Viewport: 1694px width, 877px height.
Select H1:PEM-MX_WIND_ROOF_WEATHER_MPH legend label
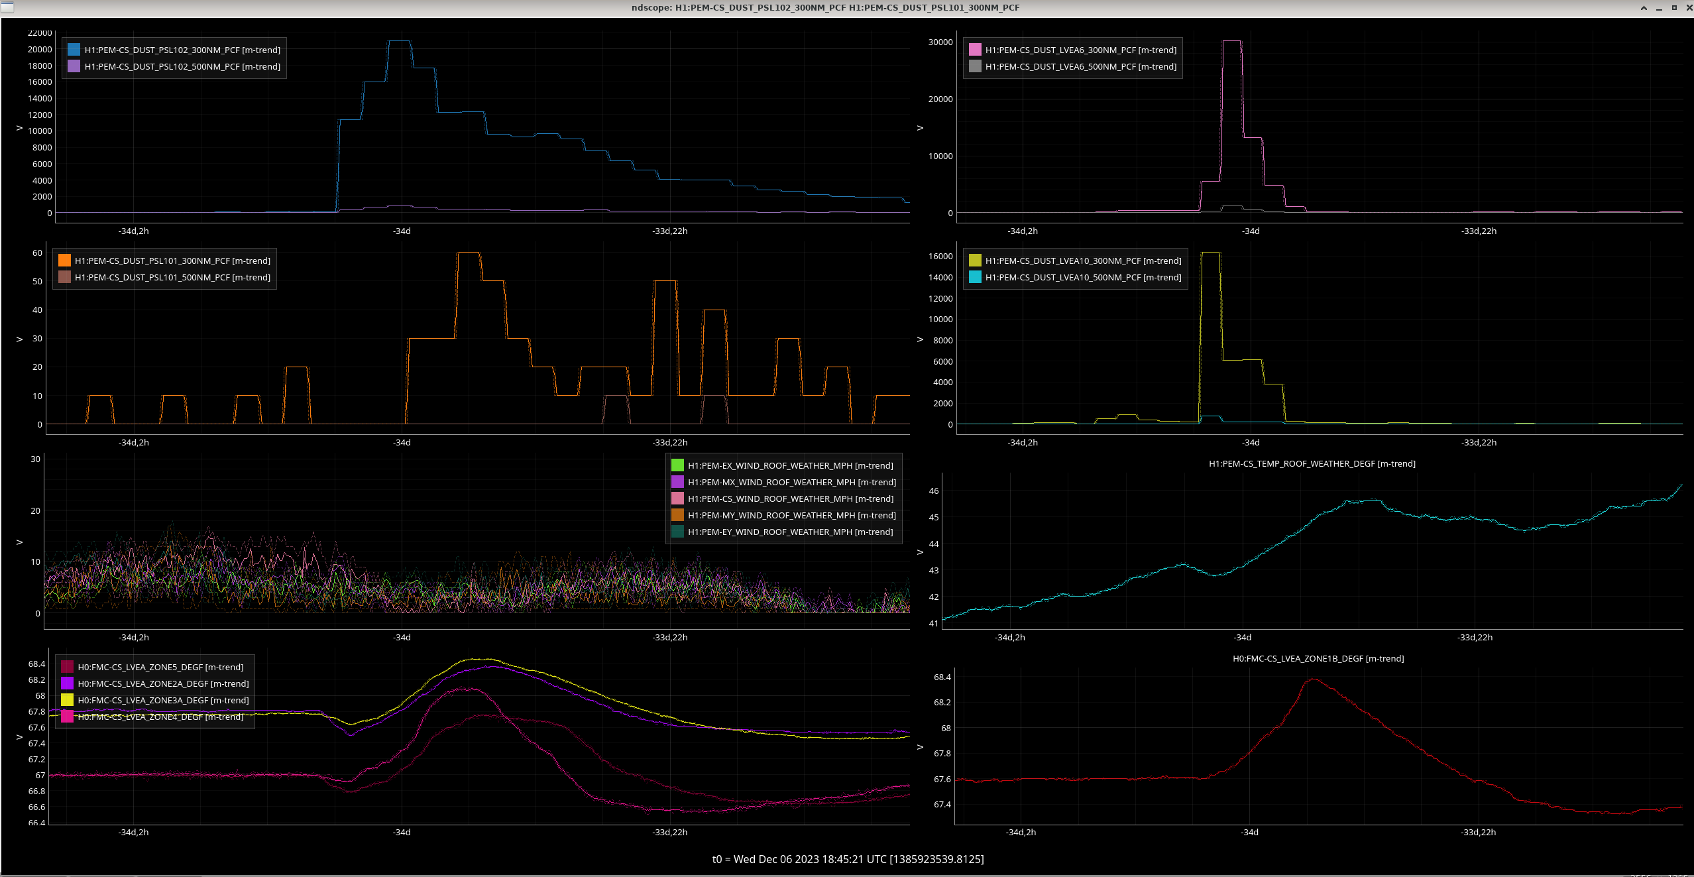(x=791, y=482)
